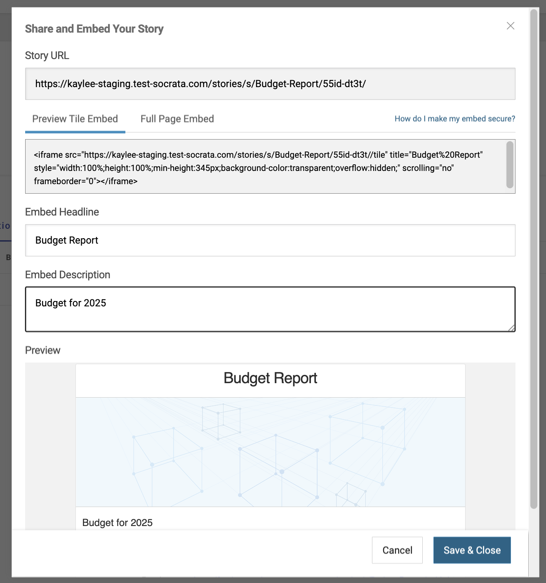Close the Share and Embed dialog
546x583 pixels.
click(511, 26)
